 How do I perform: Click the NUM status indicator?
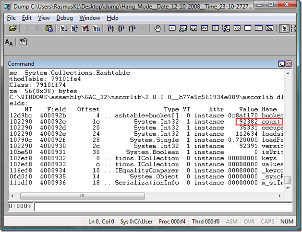tap(287, 221)
